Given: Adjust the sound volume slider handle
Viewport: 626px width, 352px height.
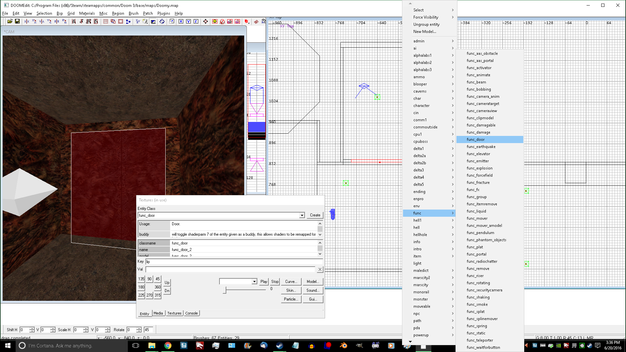Looking at the screenshot, I should [x=224, y=290].
